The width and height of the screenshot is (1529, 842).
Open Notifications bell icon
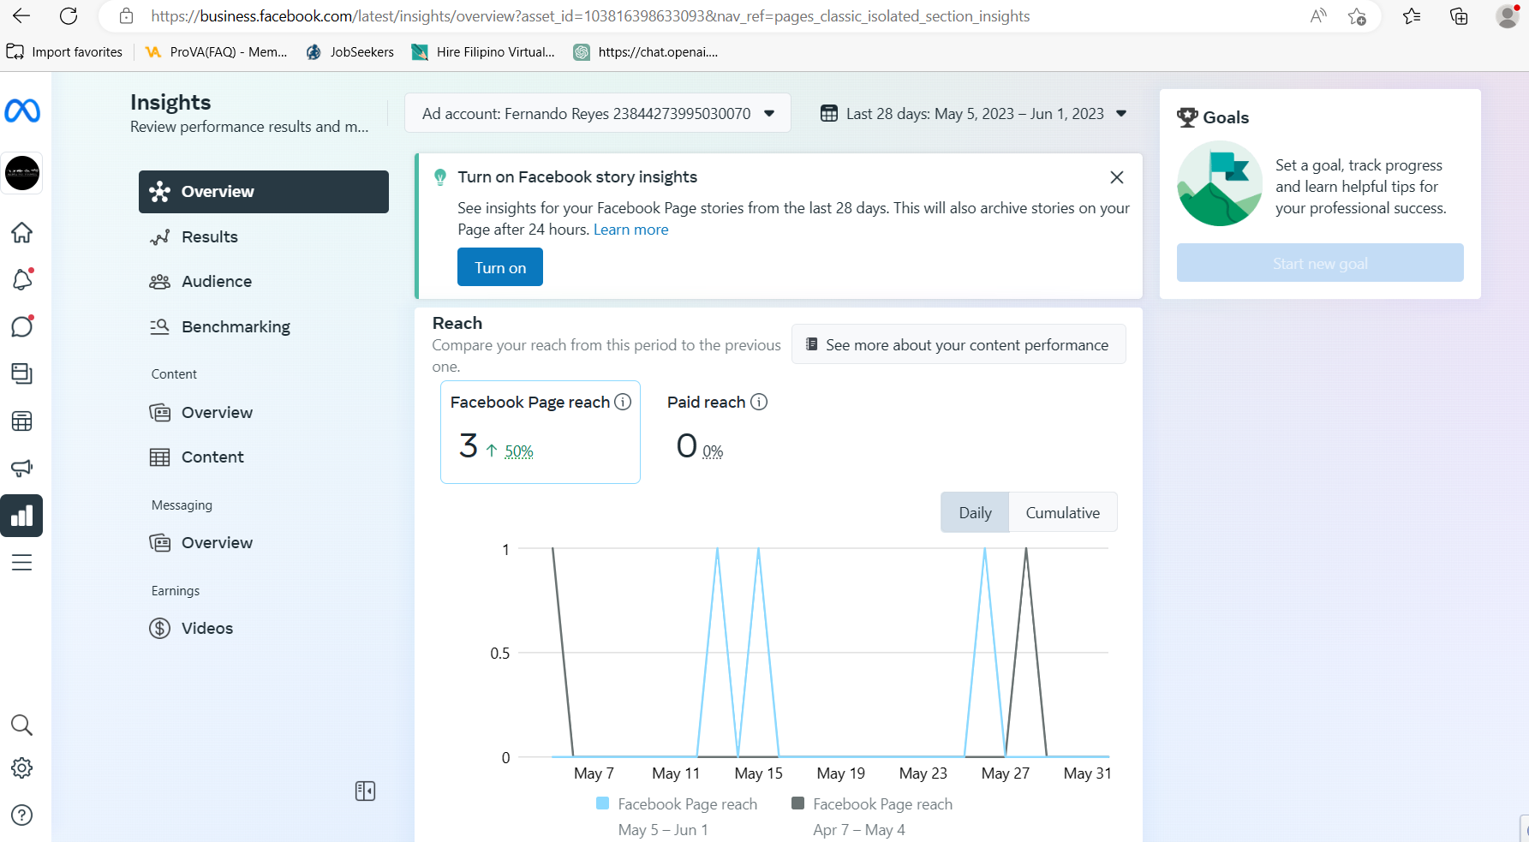click(22, 279)
